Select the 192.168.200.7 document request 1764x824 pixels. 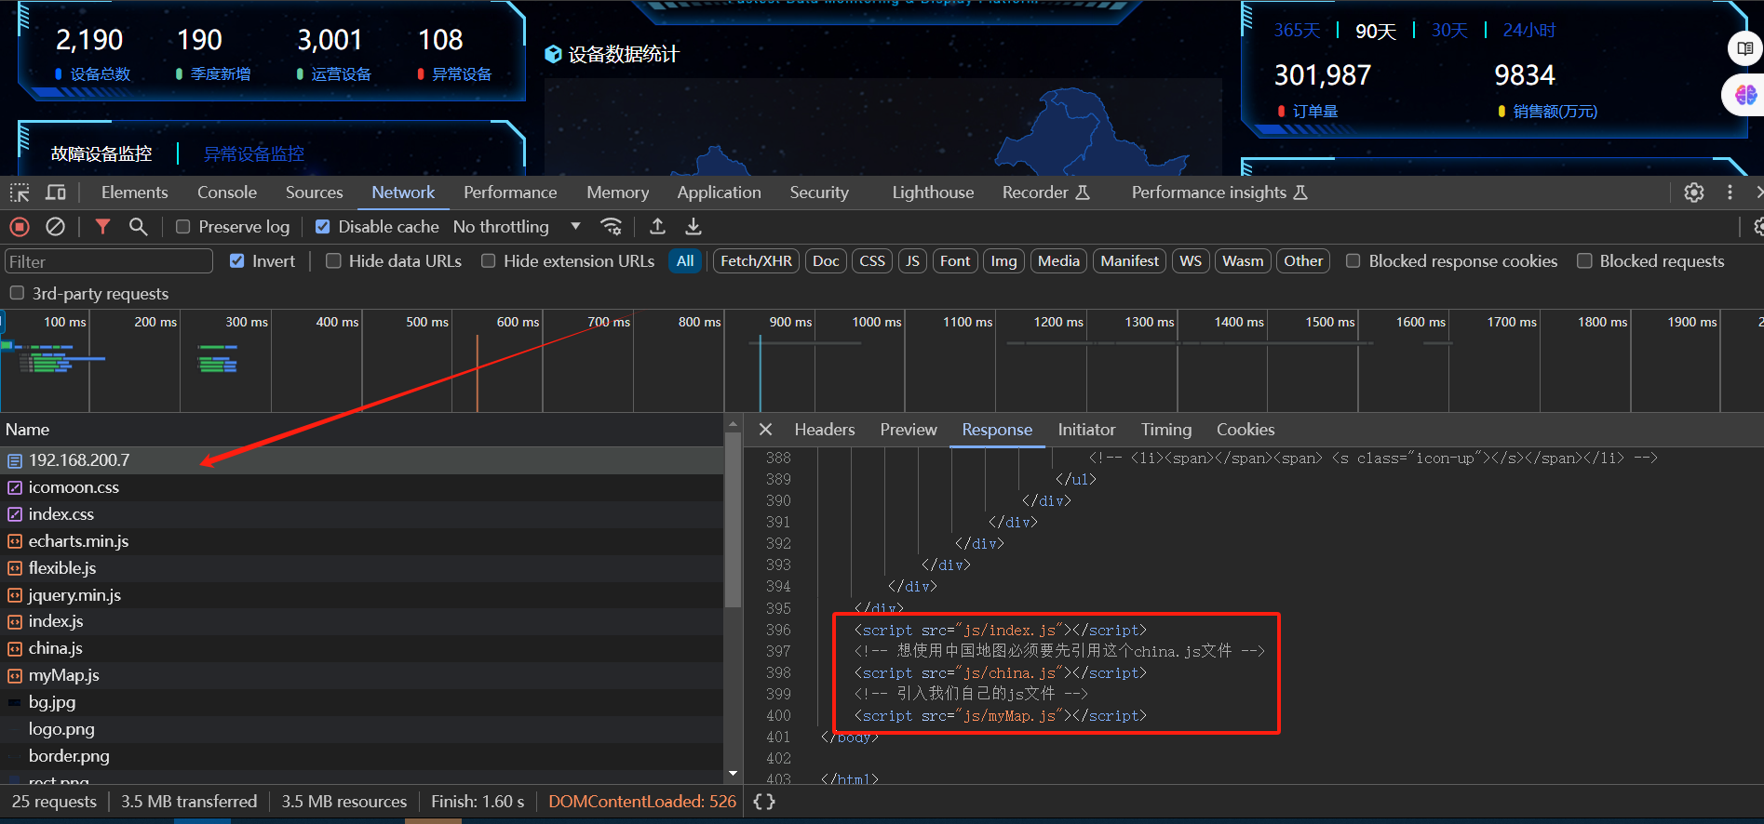point(361,460)
